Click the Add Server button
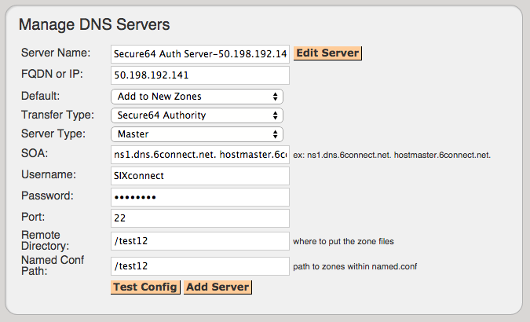Image resolution: width=530 pixels, height=322 pixels. (x=217, y=287)
